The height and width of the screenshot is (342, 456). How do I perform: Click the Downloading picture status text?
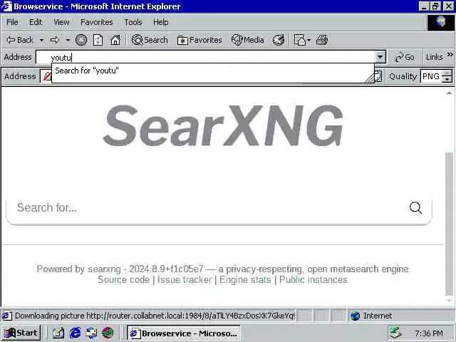155,316
